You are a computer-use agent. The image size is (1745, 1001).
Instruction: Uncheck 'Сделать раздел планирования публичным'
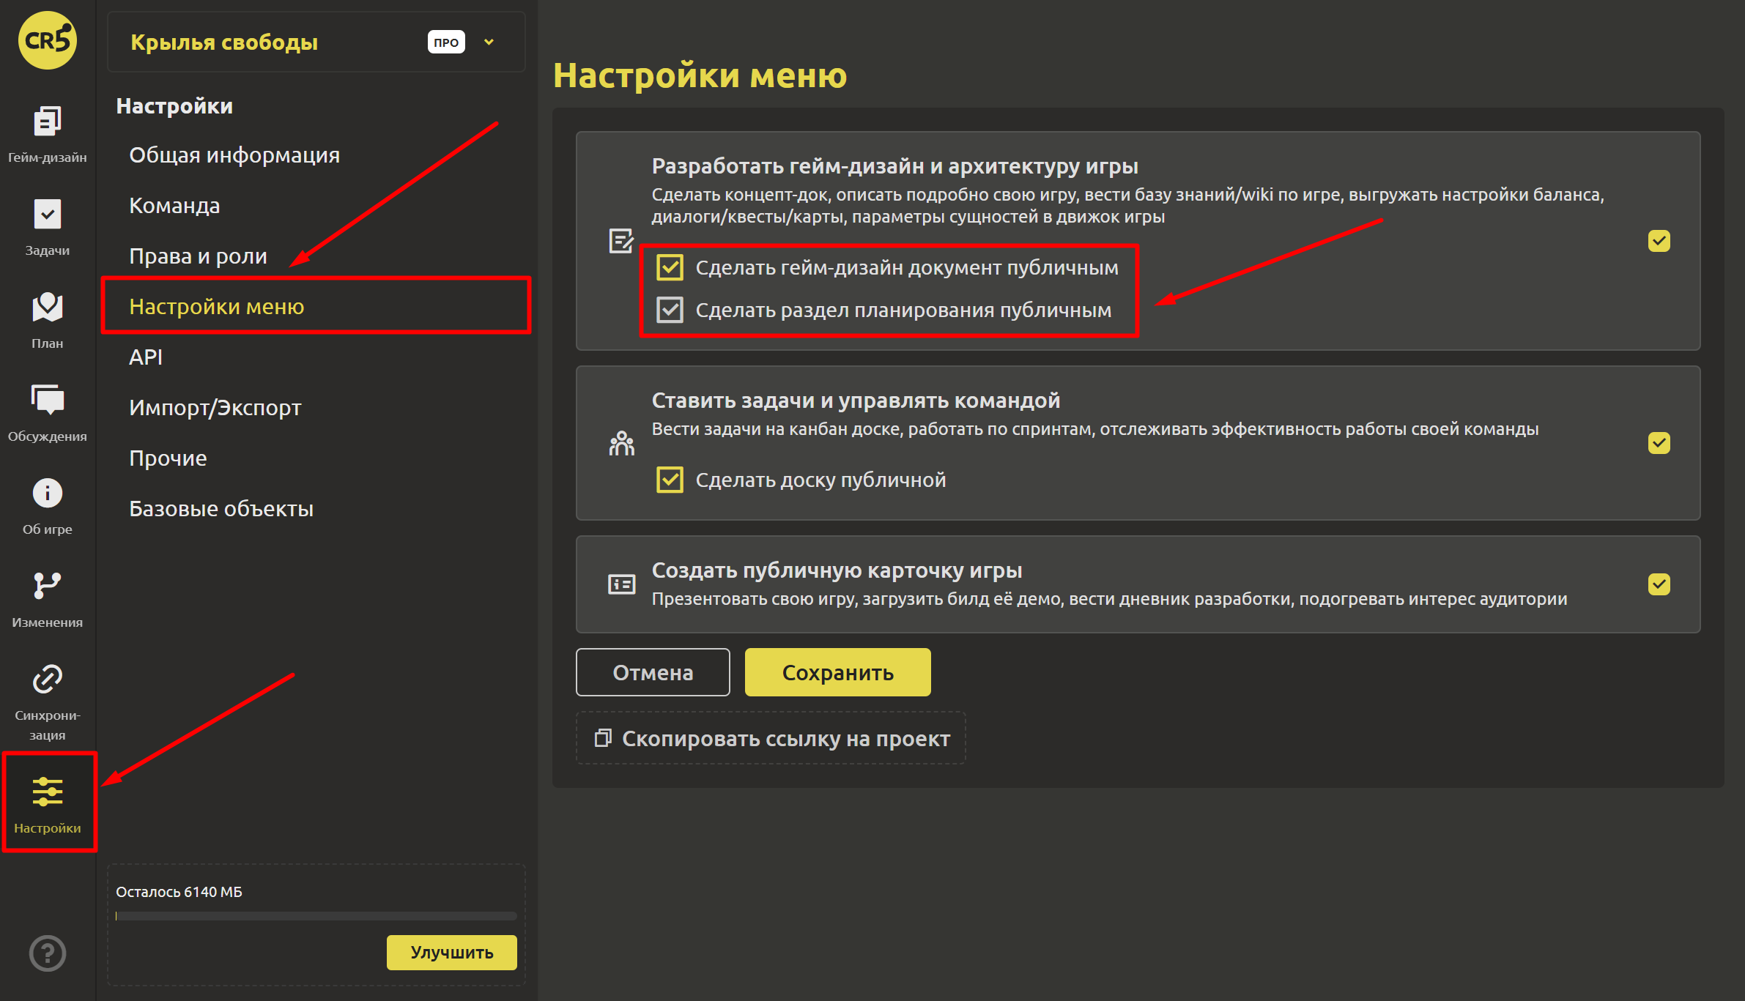click(x=670, y=310)
